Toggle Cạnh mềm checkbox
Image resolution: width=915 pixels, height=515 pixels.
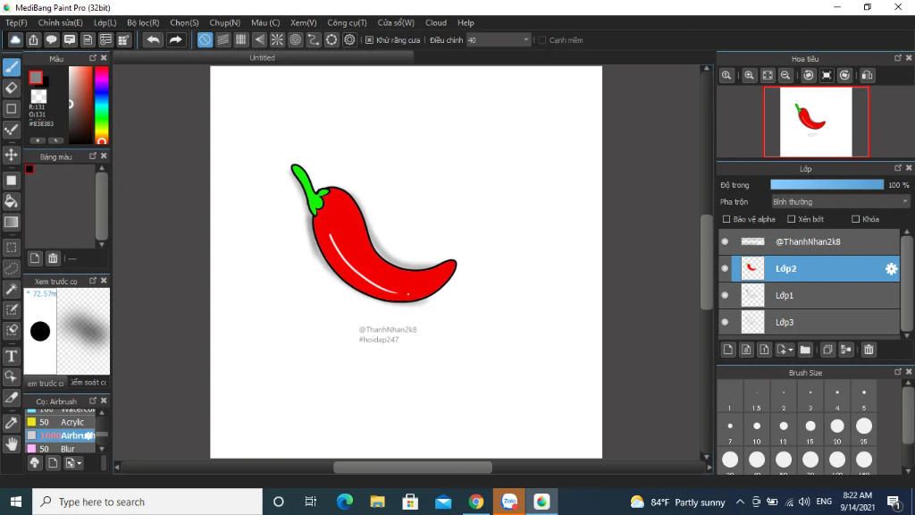coord(542,40)
